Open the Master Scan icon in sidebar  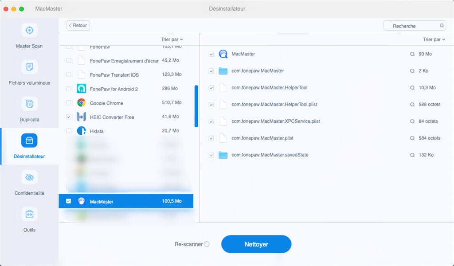[29, 30]
